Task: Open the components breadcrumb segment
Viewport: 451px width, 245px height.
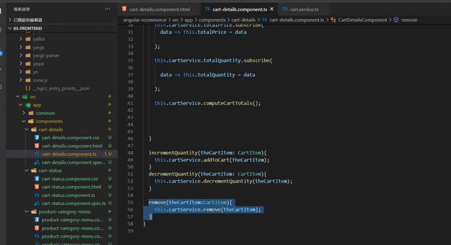Action: tap(212, 20)
